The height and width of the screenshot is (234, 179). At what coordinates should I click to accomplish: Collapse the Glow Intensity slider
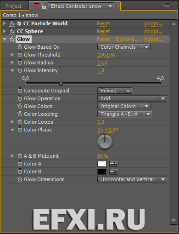point(12,70)
